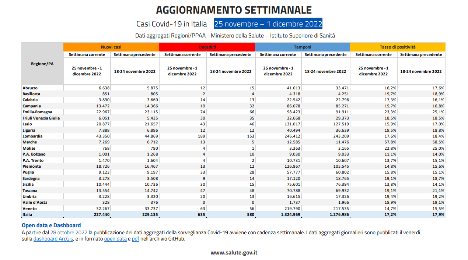Select Piemonte's new cases value "18.726"
The width and height of the screenshot is (468, 260).
(x=103, y=166)
